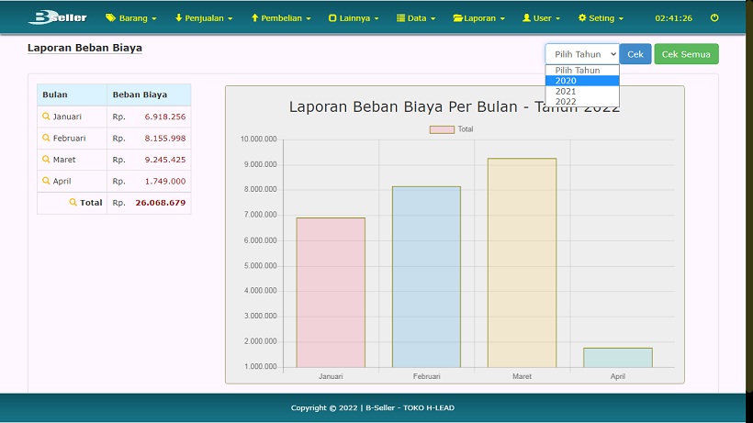Click magnifier icon beside April
The height and width of the screenshot is (423, 753).
[x=46, y=181]
